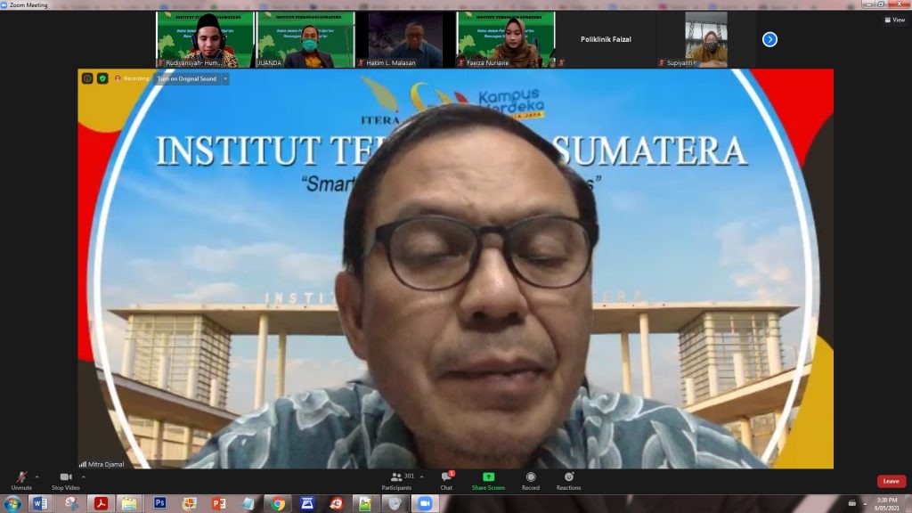Open Windows Start menu

pyautogui.click(x=12, y=503)
